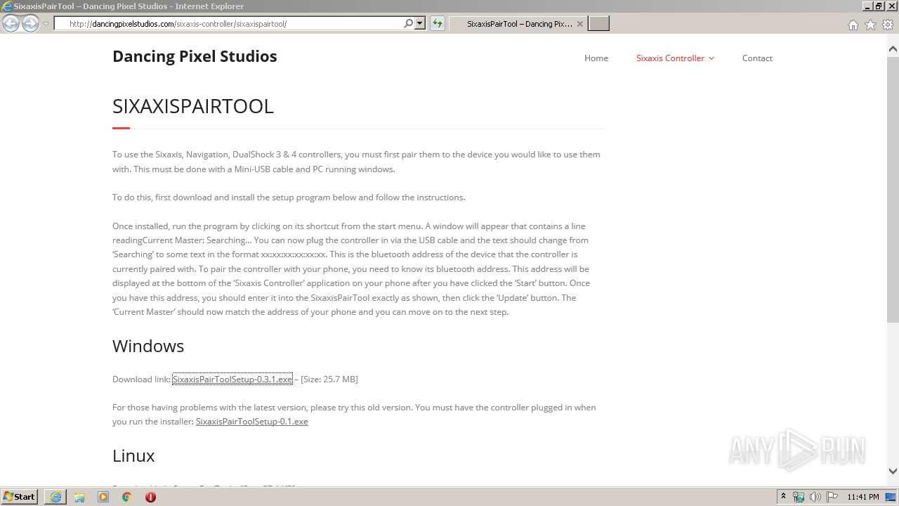This screenshot has width=899, height=506.
Task: Click the page scrollbar up arrow
Action: pos(893,49)
